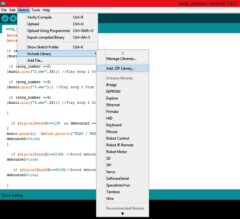Include the Esplora library
240x219 pixels.
coord(122,98)
